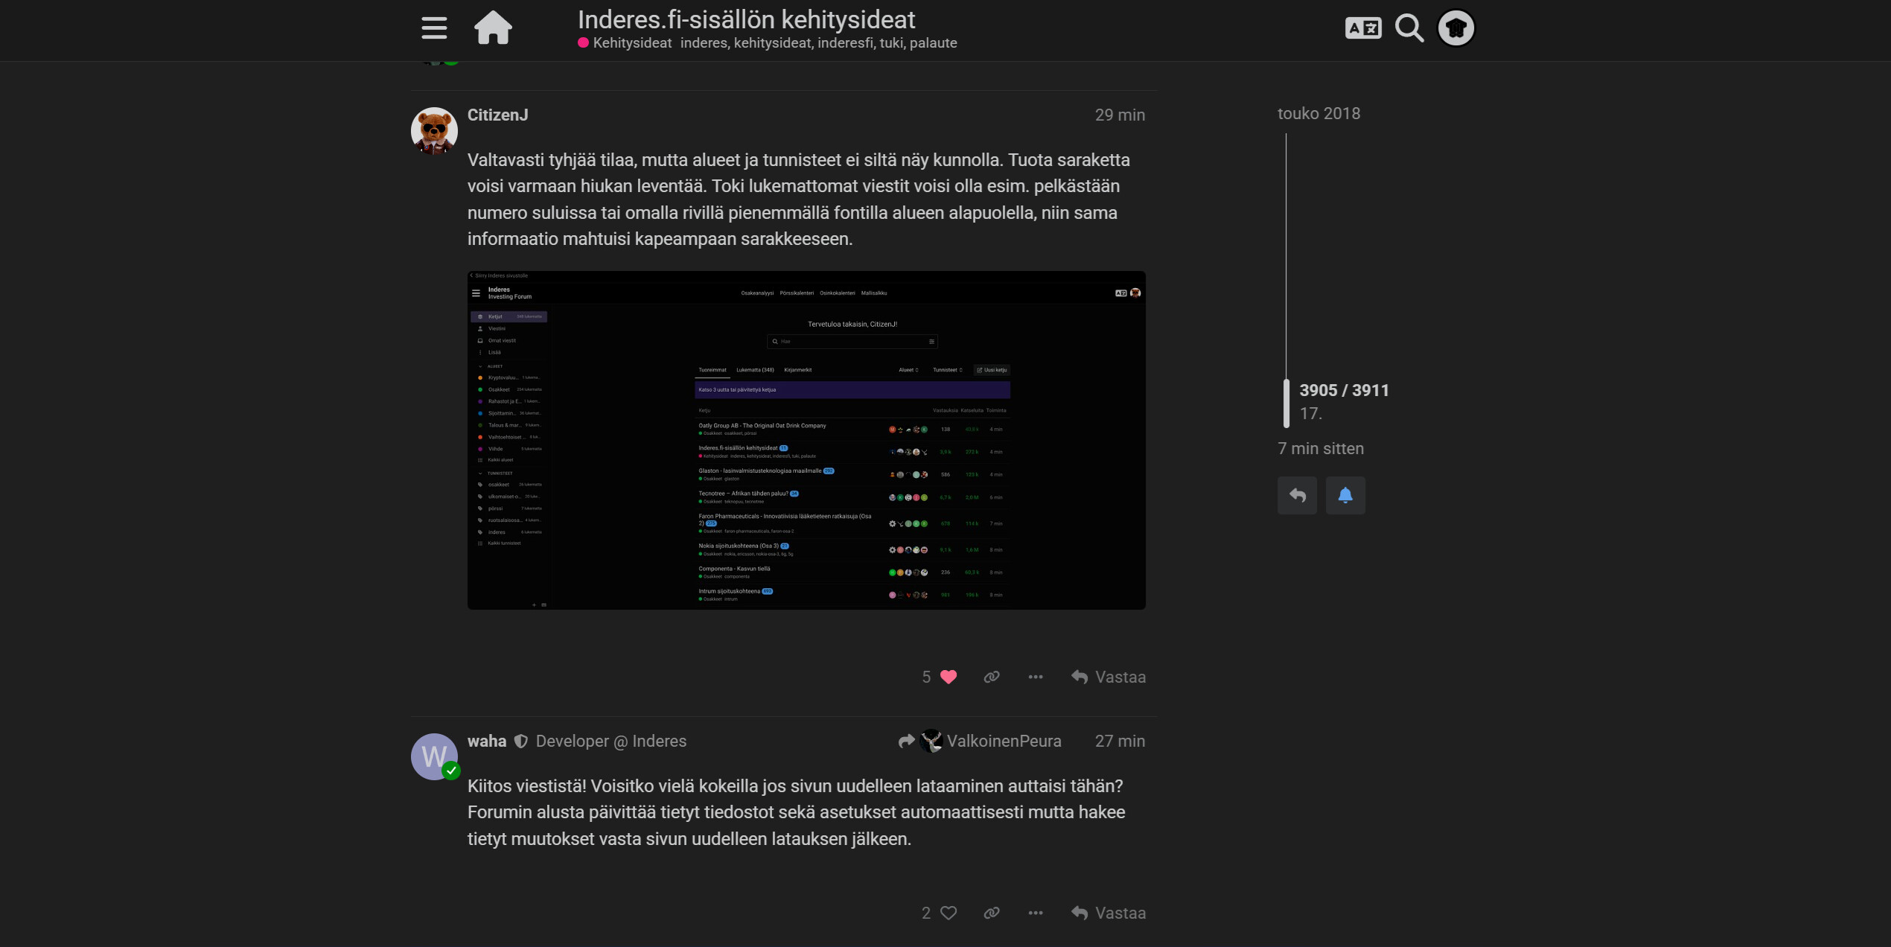The image size is (1891, 947).
Task: Open the user profile avatar menu
Action: [x=1455, y=28]
